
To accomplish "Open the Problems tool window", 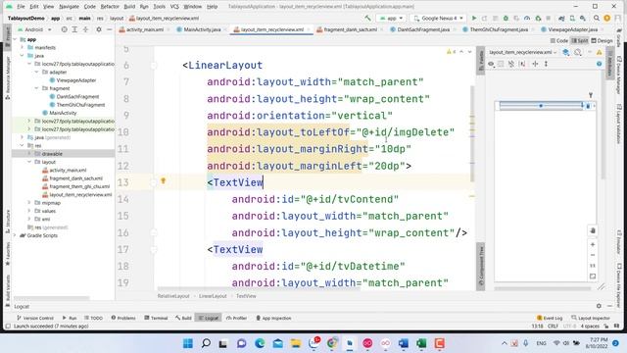I will pos(123,318).
